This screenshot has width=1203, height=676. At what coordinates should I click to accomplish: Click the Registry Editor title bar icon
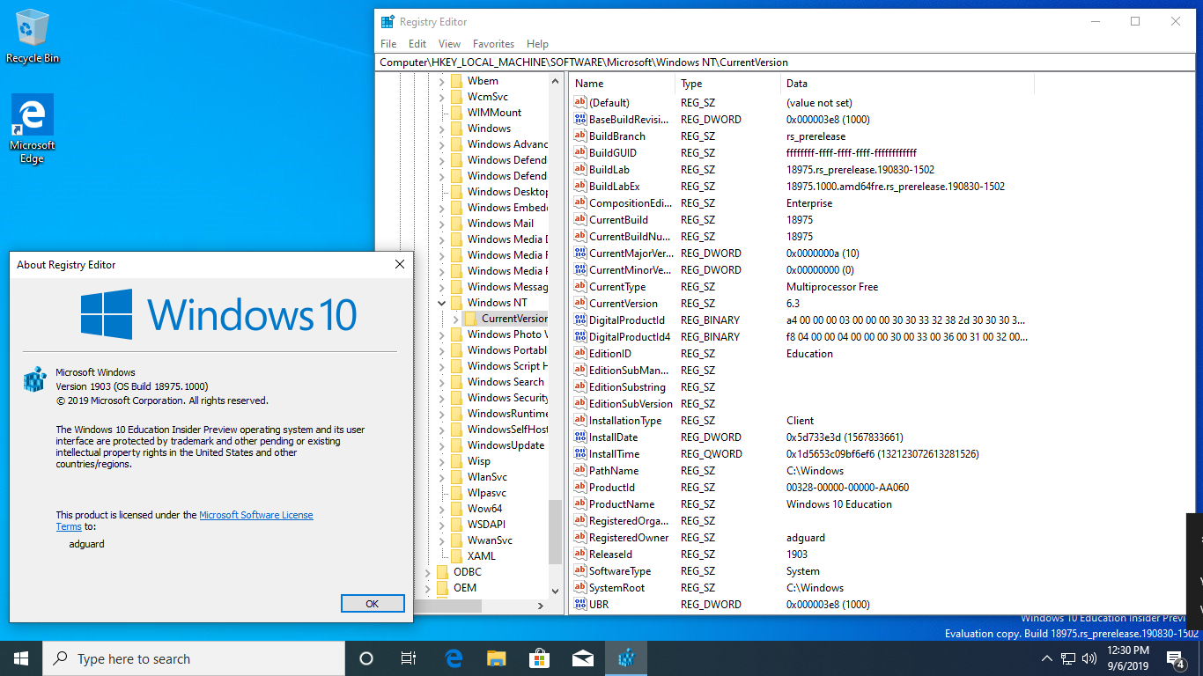(387, 22)
